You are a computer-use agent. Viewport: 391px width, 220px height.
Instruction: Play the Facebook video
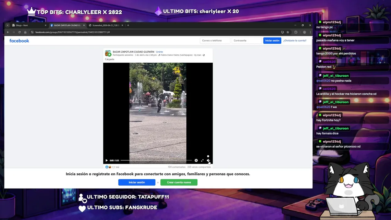click(x=107, y=160)
